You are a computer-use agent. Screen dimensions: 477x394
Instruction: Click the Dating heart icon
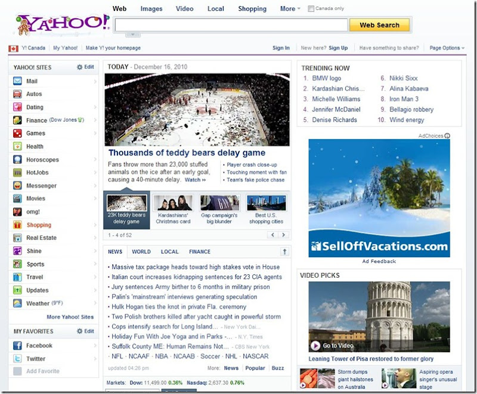(x=17, y=107)
